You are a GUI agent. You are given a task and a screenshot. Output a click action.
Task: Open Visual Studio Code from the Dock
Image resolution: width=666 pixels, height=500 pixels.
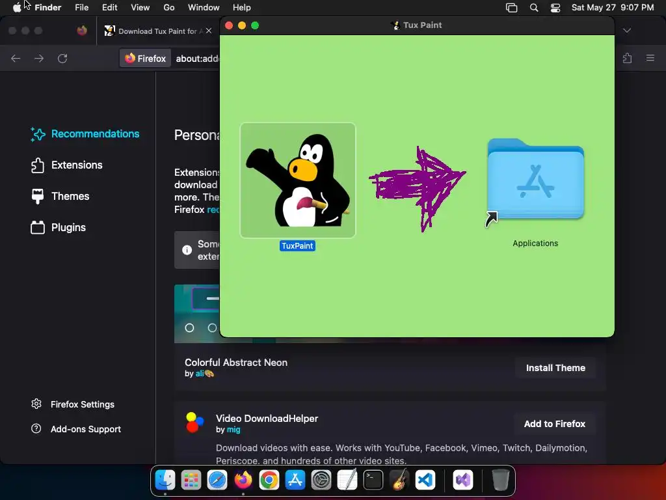pos(425,480)
